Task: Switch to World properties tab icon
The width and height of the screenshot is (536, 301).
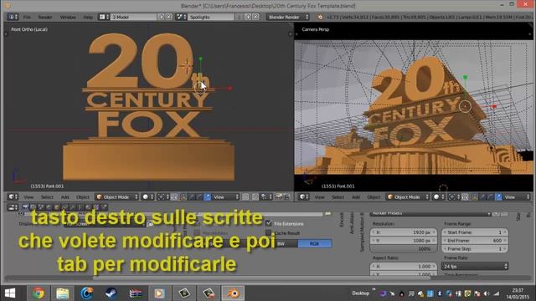Action: click(49, 207)
